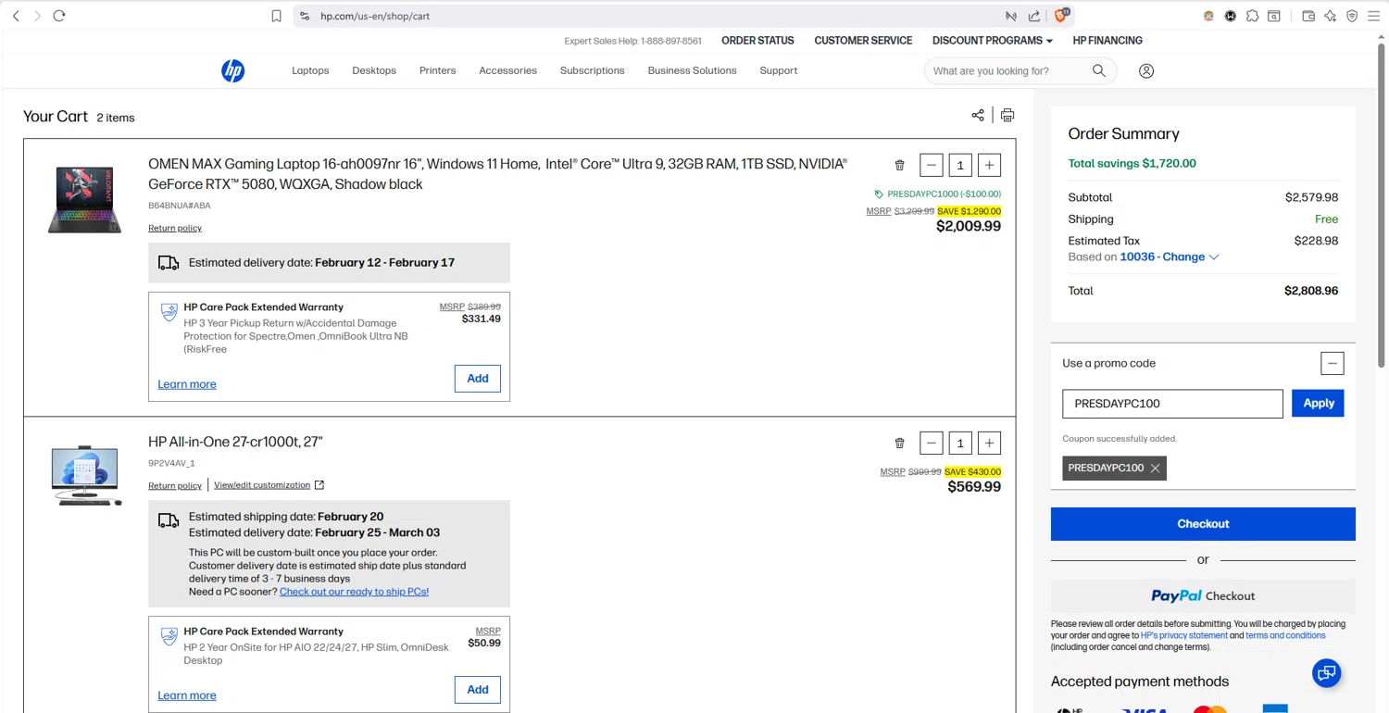
Task: Click the share icon in the address bar
Action: [1034, 16]
